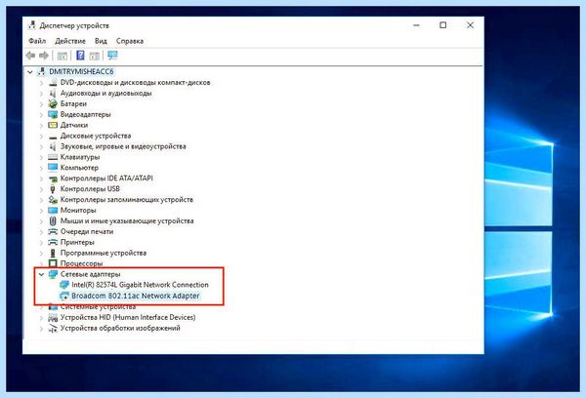Click the Компьютер monitor icon
Screen dimensions: 586x398
tap(53, 168)
